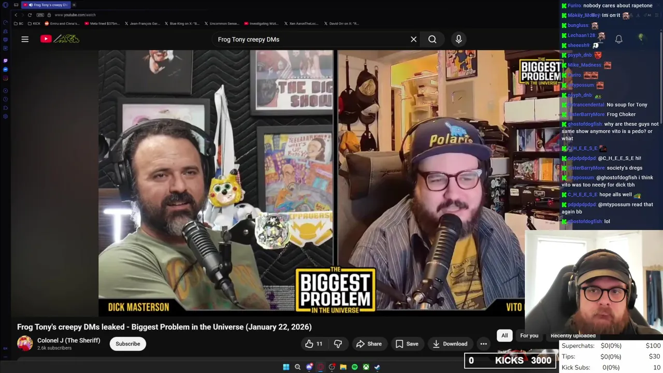Open Messenger in the browser sidebar
This screenshot has height=373, width=663.
point(5,69)
